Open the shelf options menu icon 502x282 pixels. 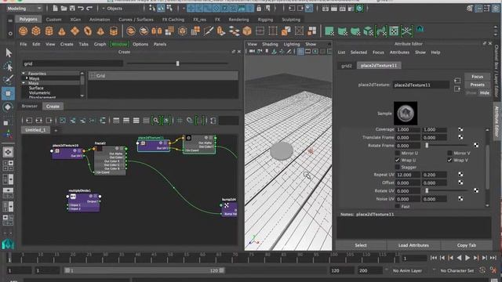click(x=10, y=33)
